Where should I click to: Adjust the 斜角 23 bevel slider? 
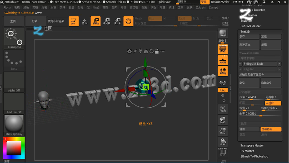(249, 109)
